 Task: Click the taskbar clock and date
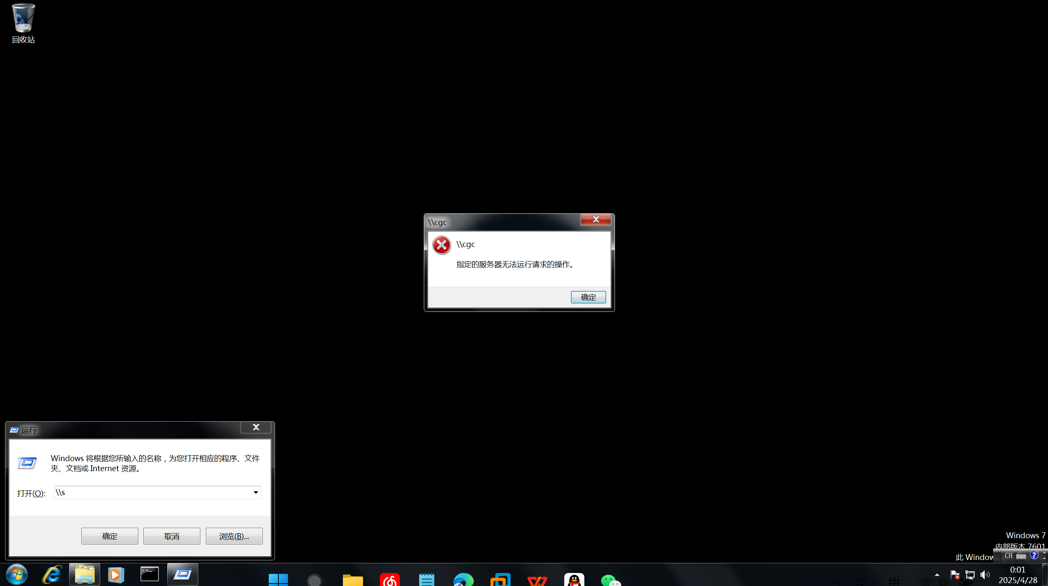click(x=1017, y=575)
